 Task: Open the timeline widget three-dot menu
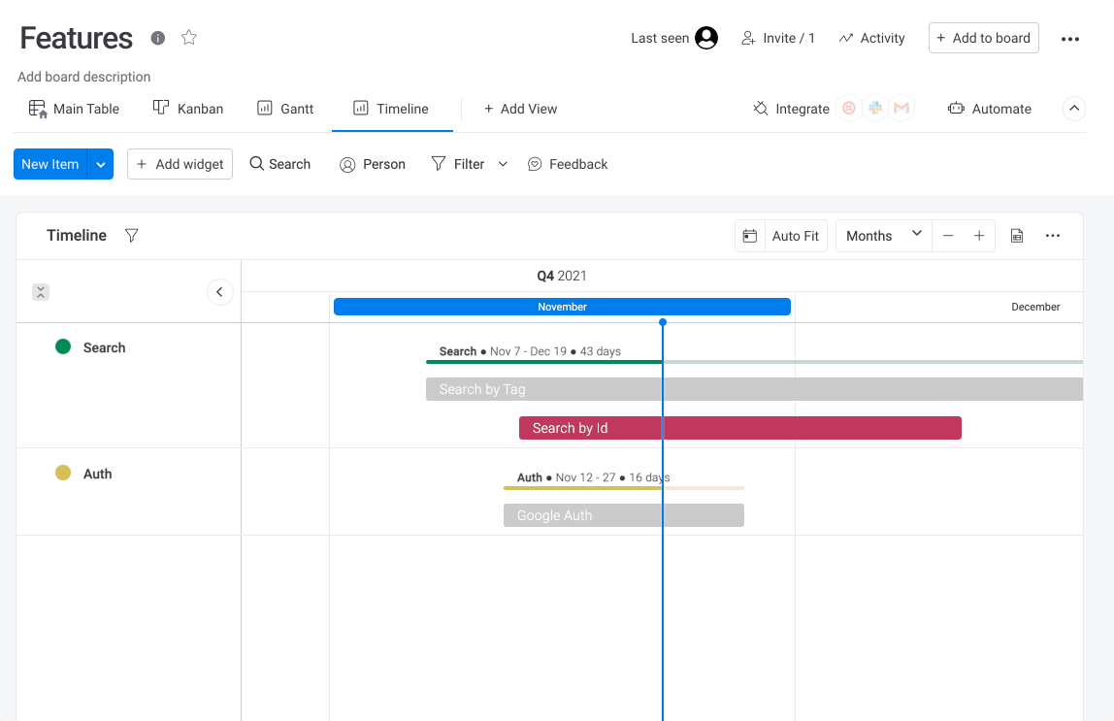click(x=1053, y=236)
